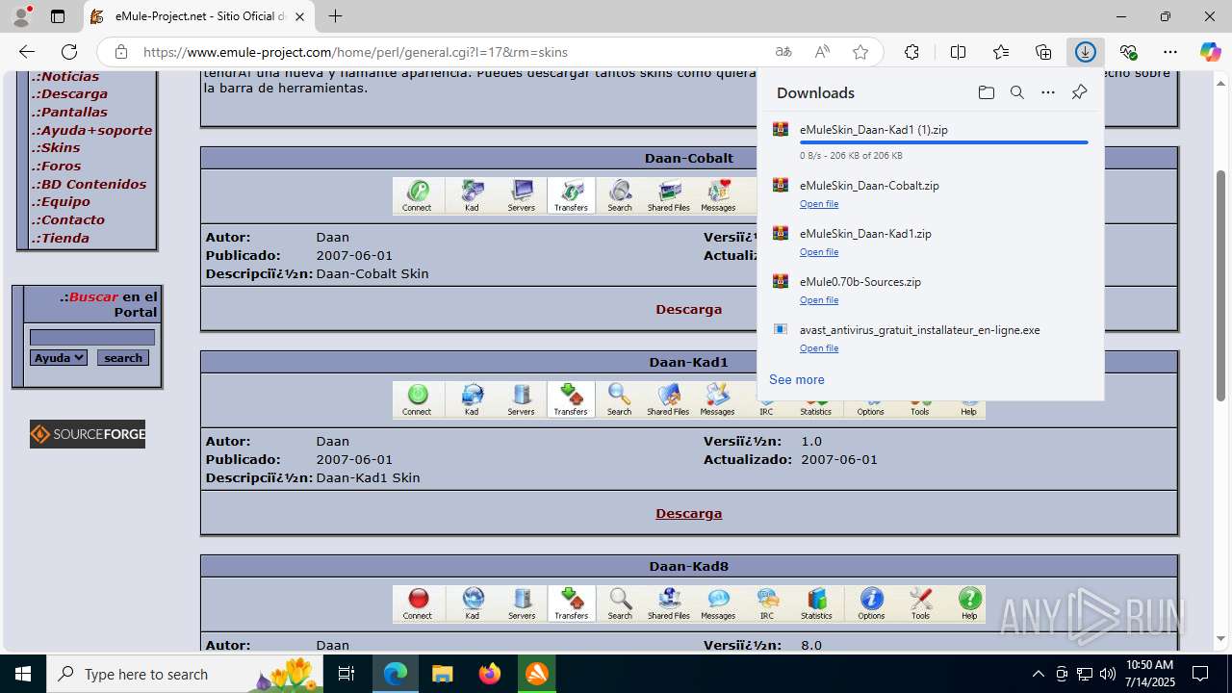Search downloads with magnifier icon
This screenshot has height=693, width=1232.
pyautogui.click(x=1016, y=92)
